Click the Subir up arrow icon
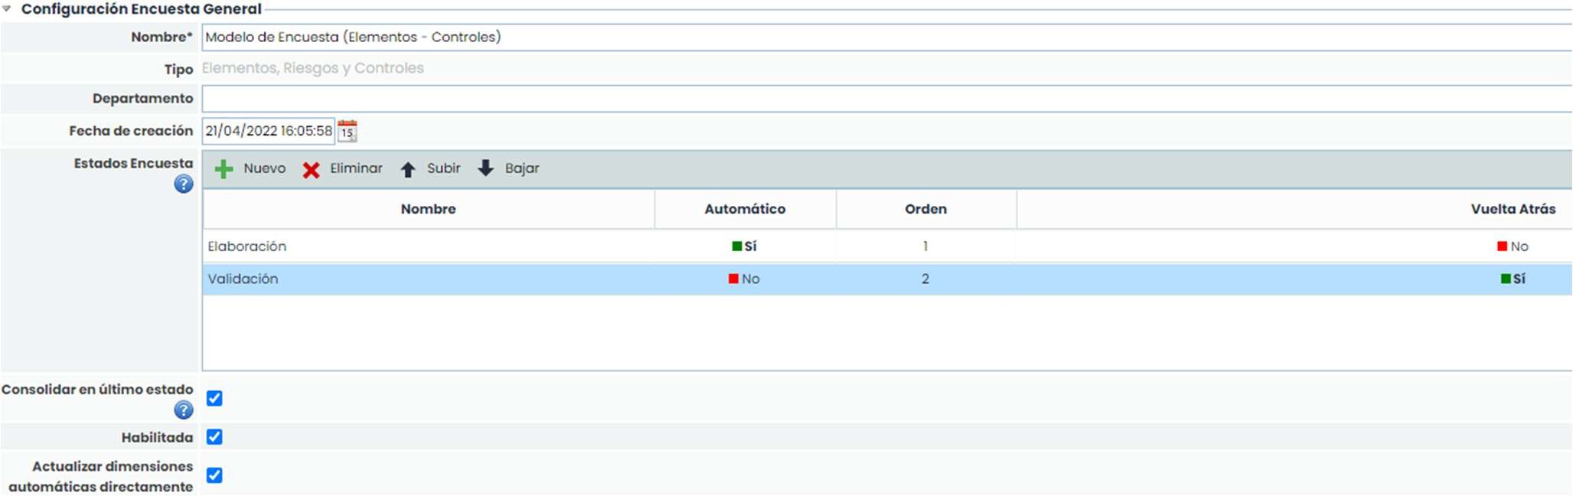 point(408,169)
